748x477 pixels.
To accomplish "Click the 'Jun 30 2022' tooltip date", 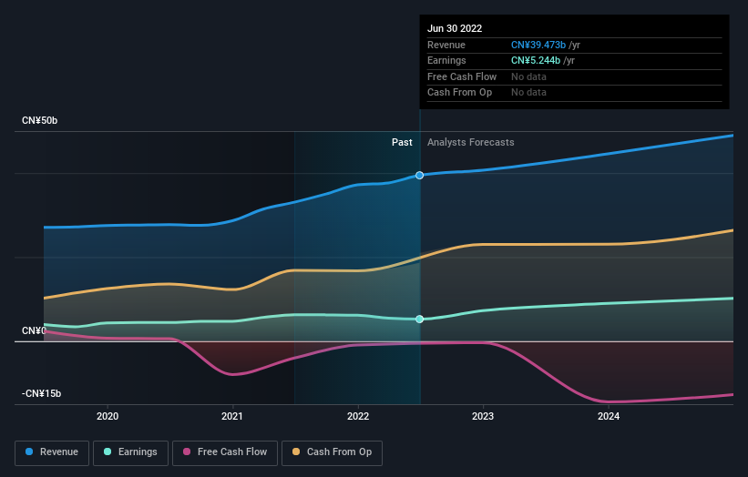I will [455, 28].
